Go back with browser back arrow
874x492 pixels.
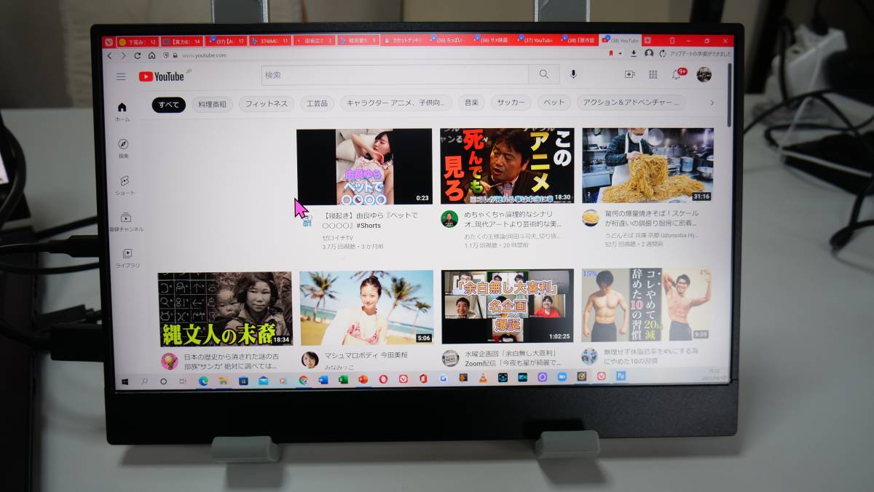point(110,55)
